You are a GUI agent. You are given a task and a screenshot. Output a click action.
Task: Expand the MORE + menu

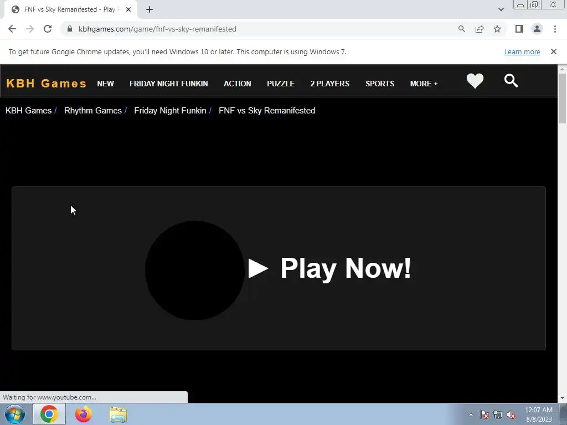424,84
